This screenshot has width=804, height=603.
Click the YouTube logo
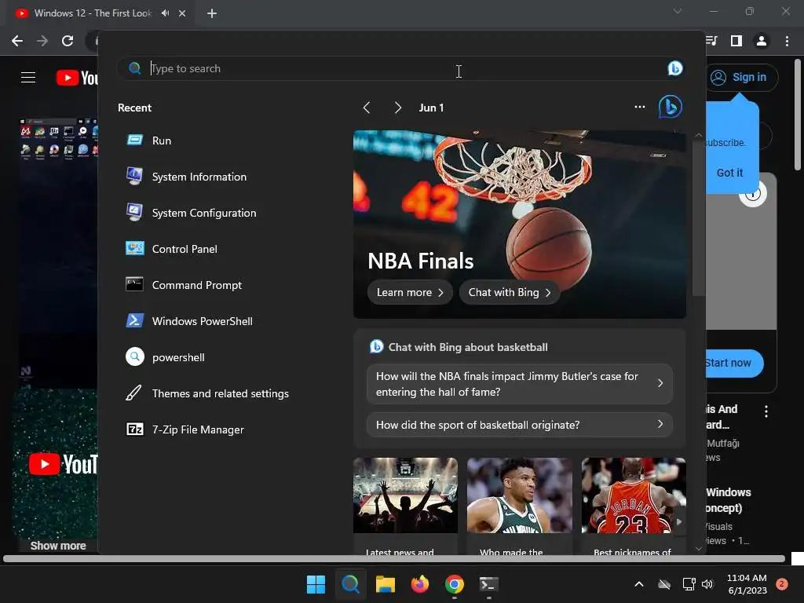[77, 78]
